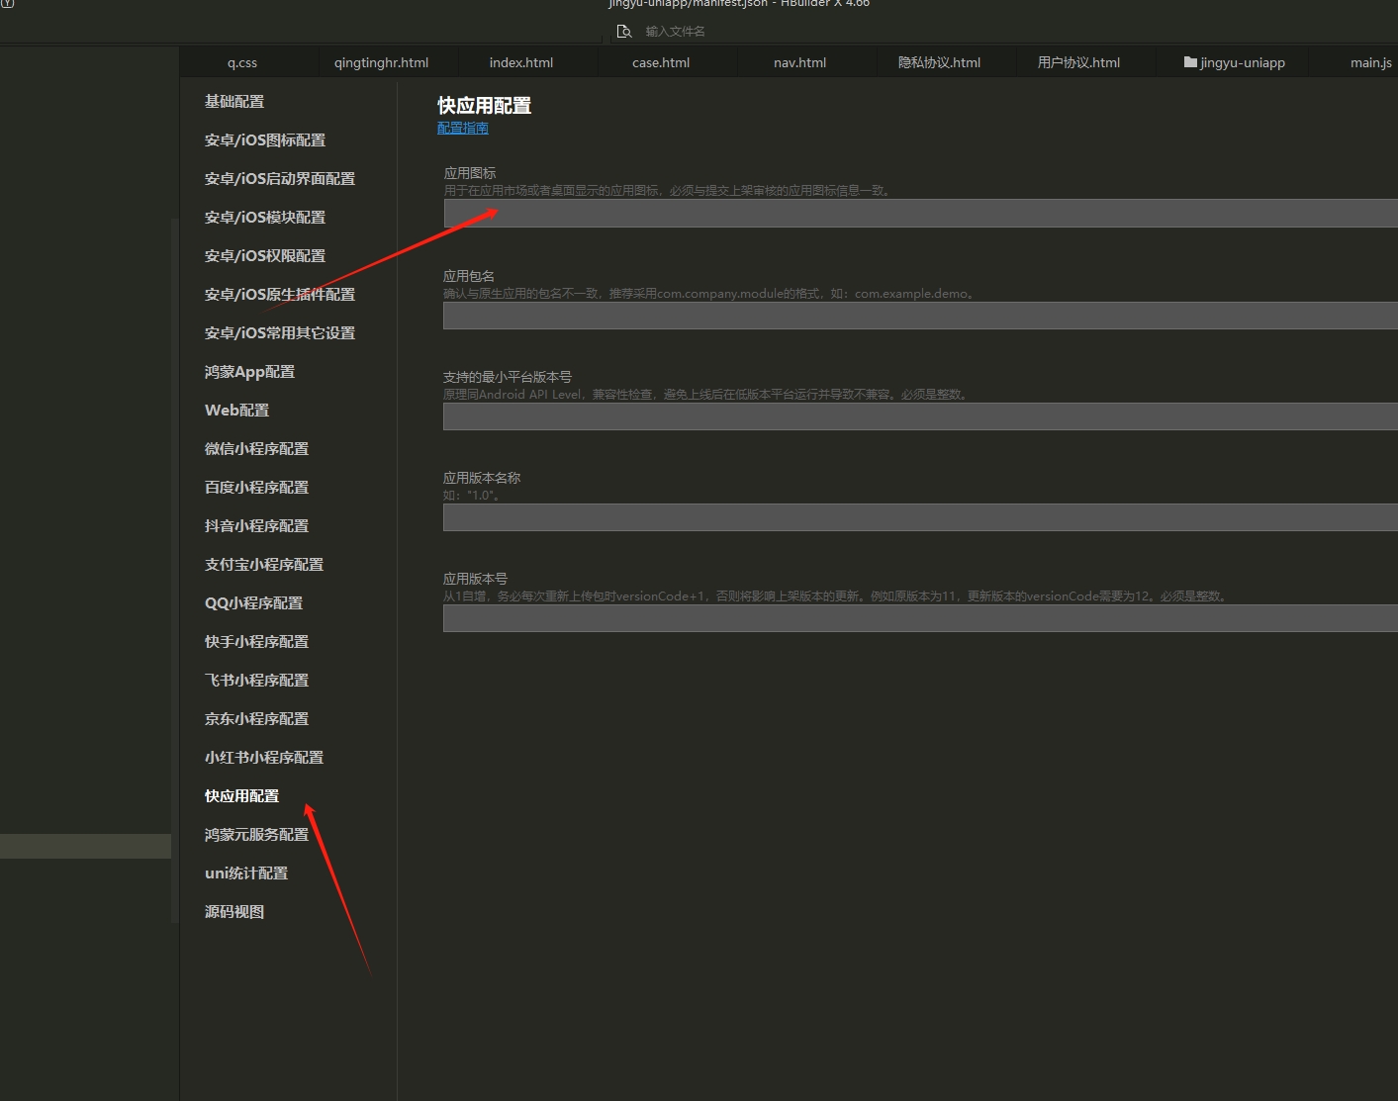Click the 应用包名 field label
Viewport: 1398px width, 1101px height.
pos(469,276)
